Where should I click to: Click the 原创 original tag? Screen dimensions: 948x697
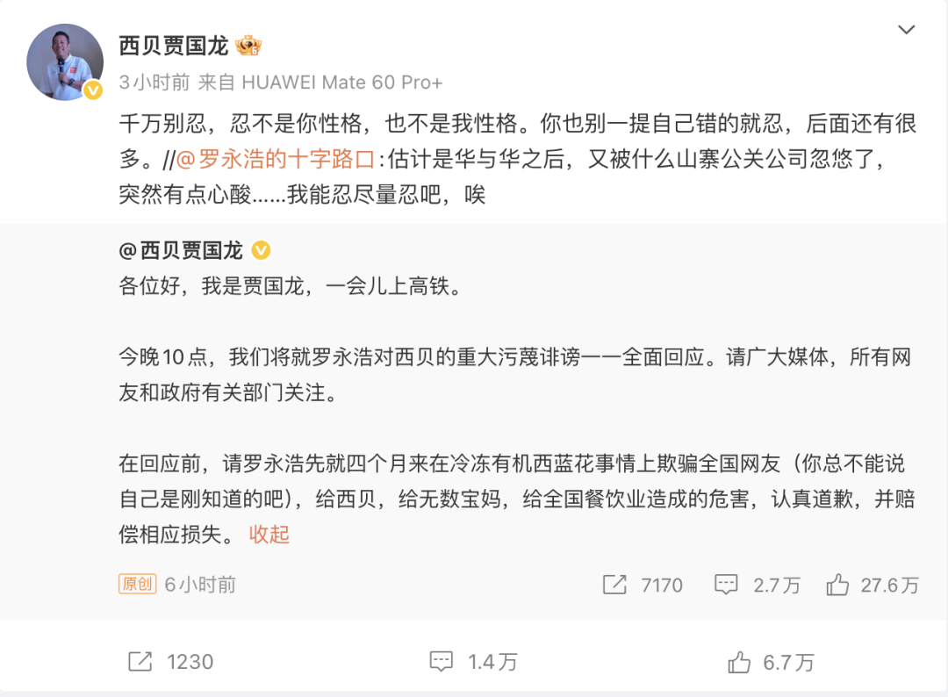pyautogui.click(x=137, y=585)
